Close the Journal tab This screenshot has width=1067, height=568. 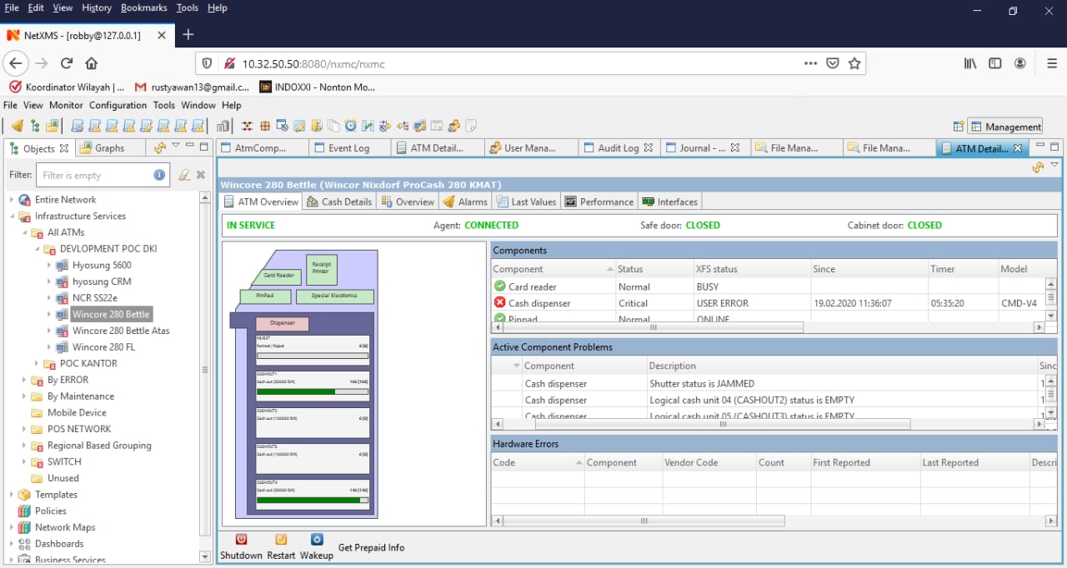735,147
